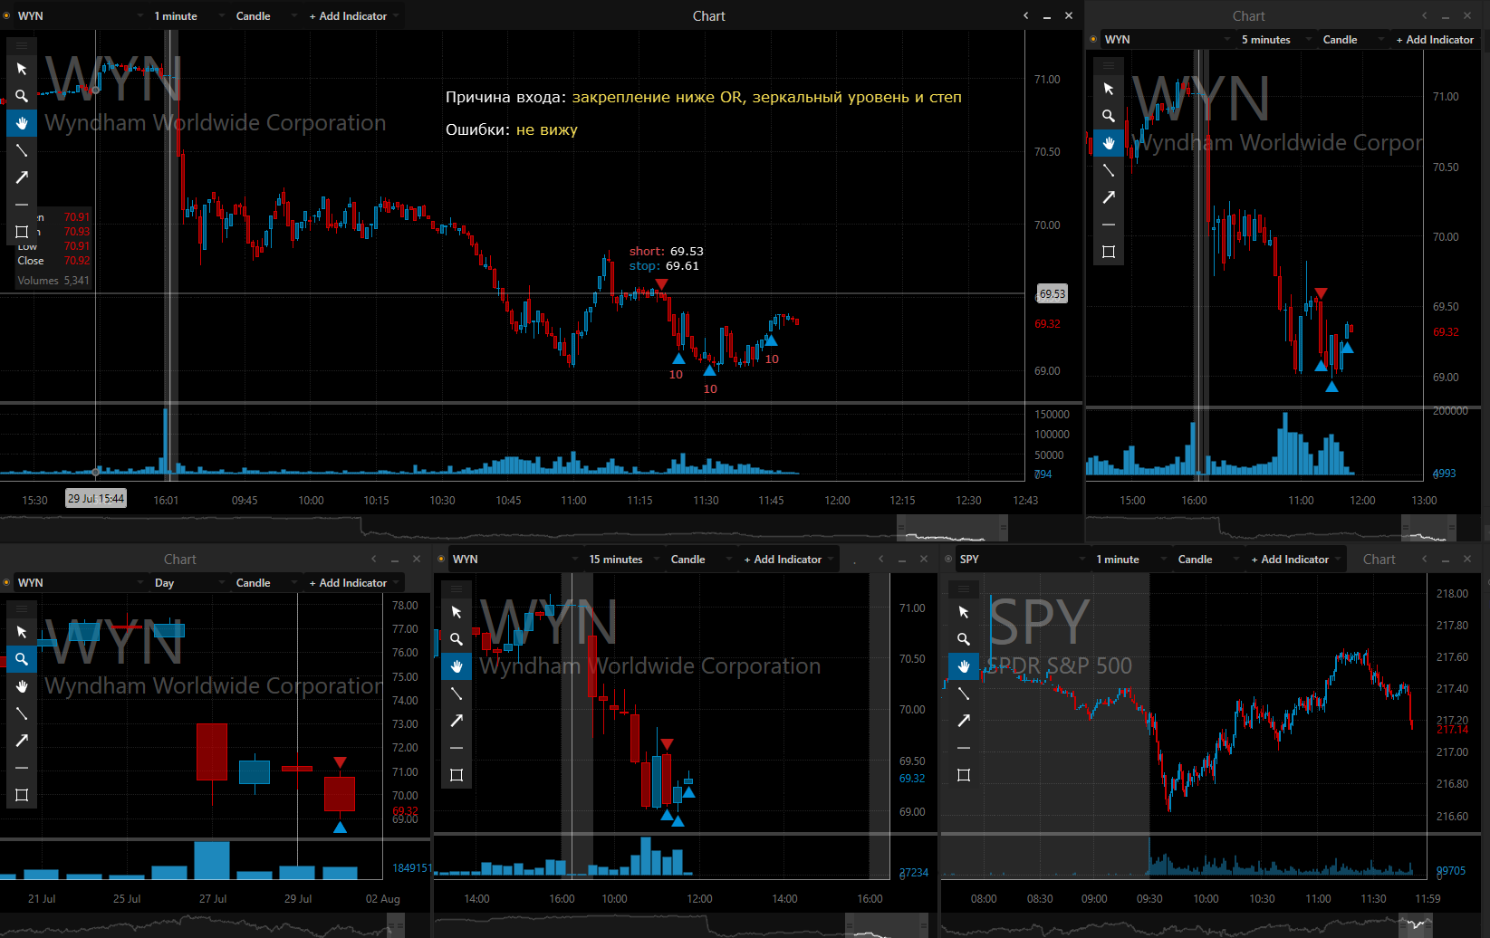Select the Chart tab title above WYN Day panel
This screenshot has height=938, width=1490.
tap(179, 560)
